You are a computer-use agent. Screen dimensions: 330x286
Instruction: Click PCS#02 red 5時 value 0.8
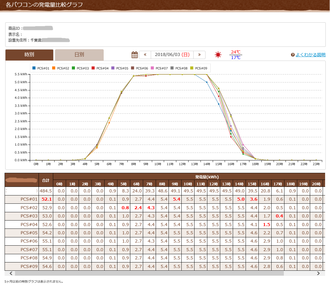[125, 208]
